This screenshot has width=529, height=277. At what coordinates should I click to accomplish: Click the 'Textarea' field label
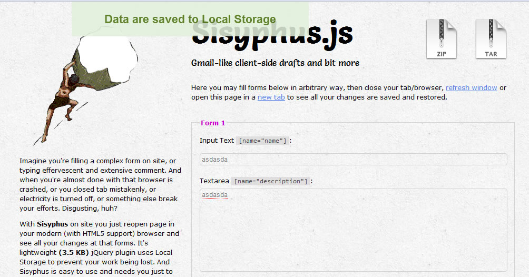[x=214, y=181]
